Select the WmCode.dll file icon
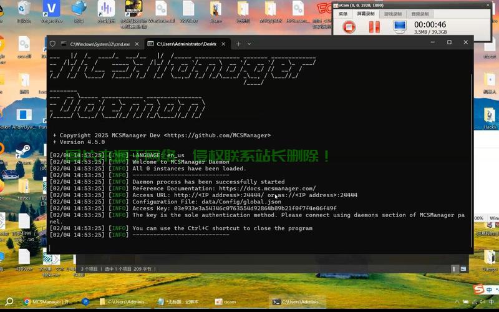The image size is (499, 312). 161,12
